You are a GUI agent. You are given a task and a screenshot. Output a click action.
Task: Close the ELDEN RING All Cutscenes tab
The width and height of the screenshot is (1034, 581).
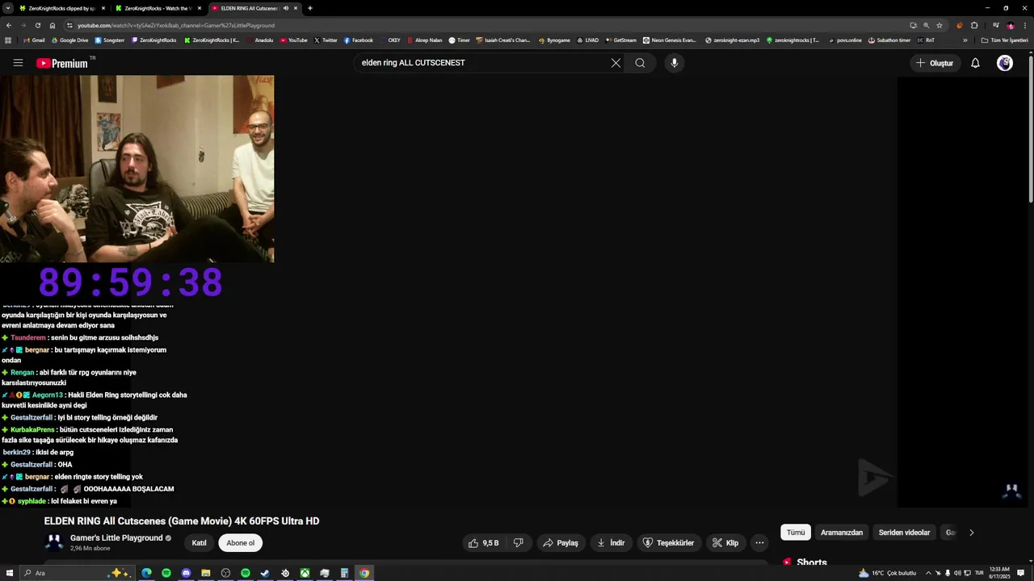click(x=296, y=8)
